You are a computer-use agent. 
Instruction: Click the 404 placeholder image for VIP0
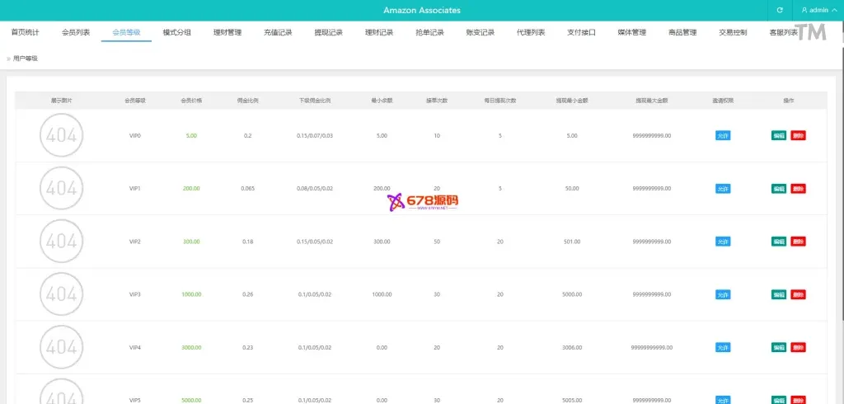pos(62,135)
